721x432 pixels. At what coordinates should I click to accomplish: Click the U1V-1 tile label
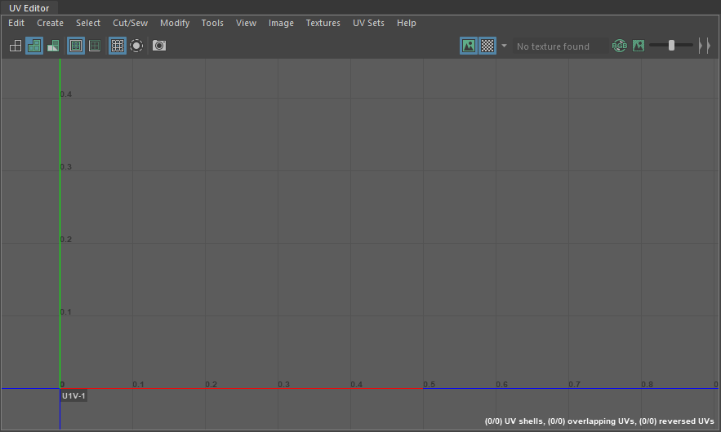73,396
